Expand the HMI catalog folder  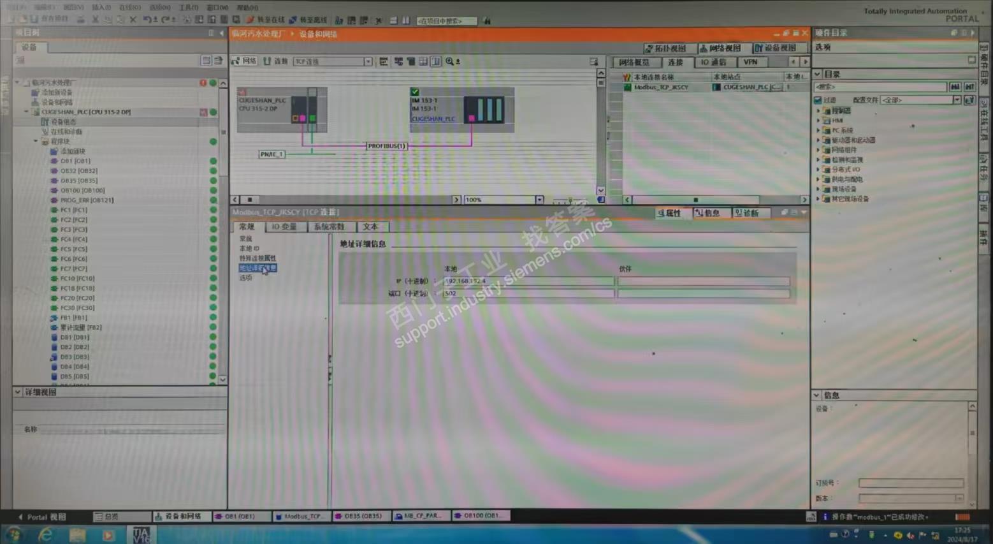tap(819, 121)
